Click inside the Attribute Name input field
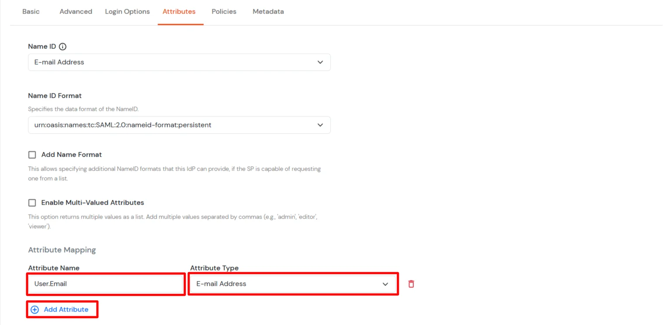This screenshot has height=325, width=667. 105,284
